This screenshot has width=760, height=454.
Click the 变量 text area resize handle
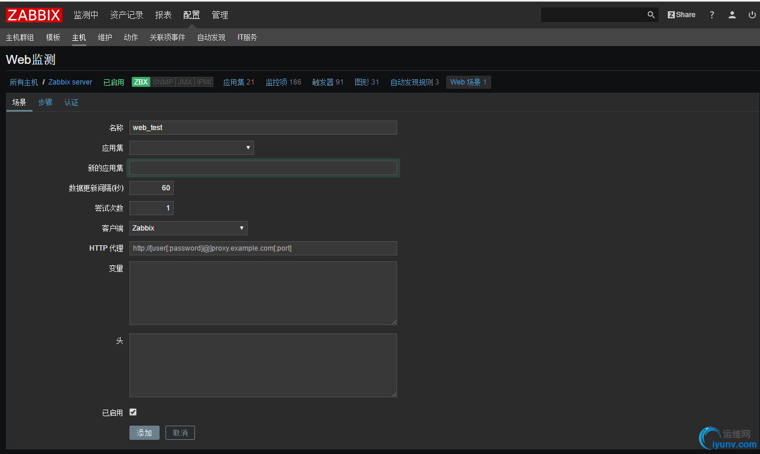coord(394,322)
